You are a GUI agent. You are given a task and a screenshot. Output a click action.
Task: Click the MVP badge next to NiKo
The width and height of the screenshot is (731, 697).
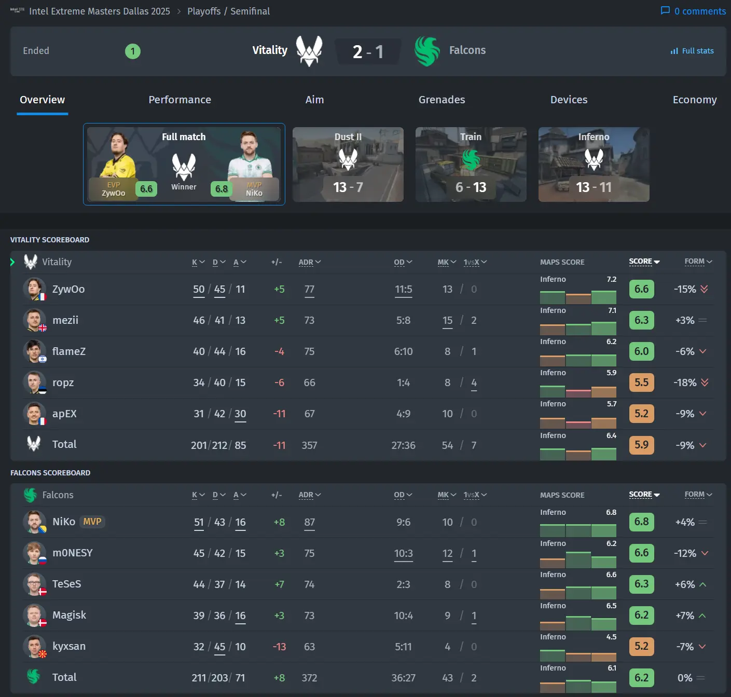pyautogui.click(x=92, y=522)
